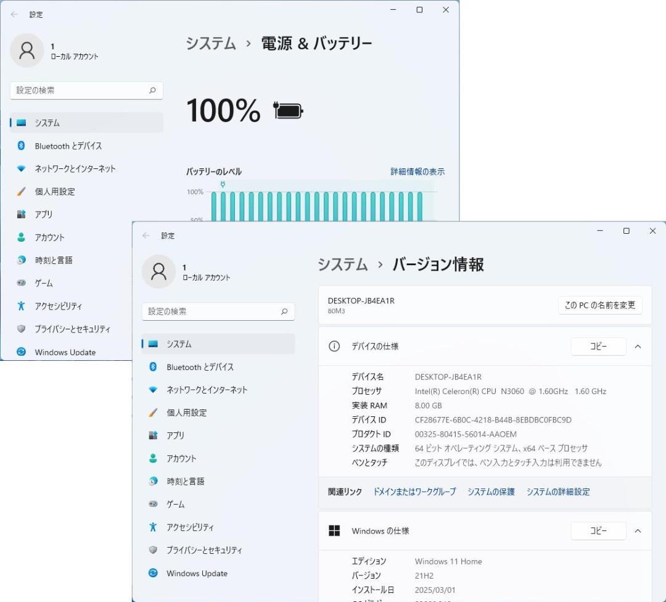Image resolution: width=666 pixels, height=602 pixels.
Task: Copy the device specifications with the コピー button
Action: pos(598,346)
